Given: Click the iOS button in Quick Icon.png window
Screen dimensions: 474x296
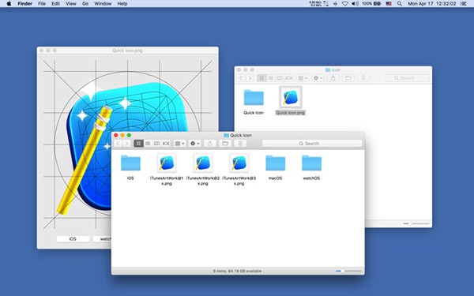Looking at the screenshot, I should tap(73, 238).
